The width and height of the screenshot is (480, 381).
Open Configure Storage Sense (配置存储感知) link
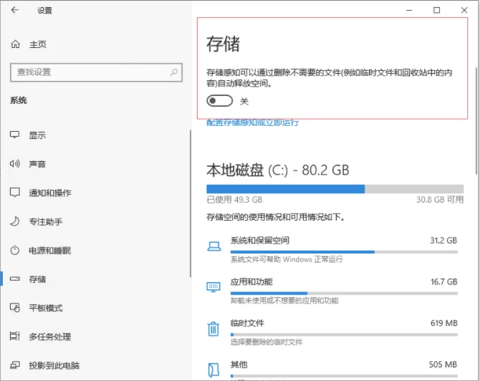tap(252, 122)
